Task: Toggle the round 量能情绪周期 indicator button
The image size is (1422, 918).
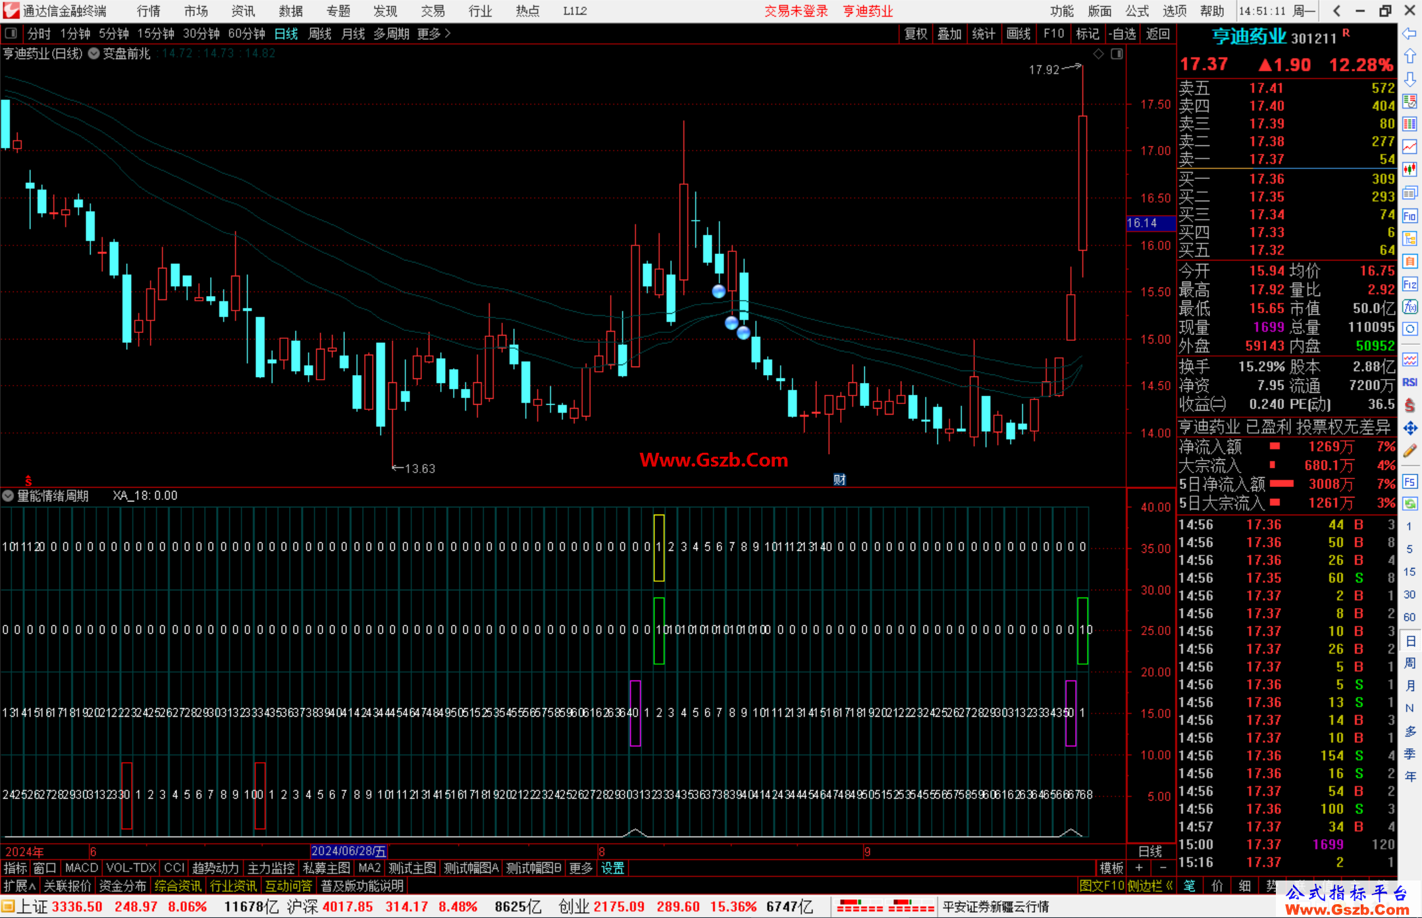Action: 8,496
